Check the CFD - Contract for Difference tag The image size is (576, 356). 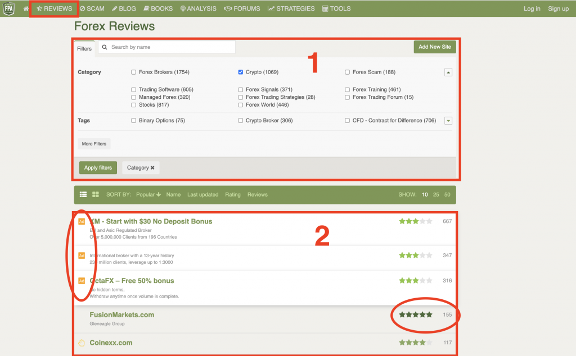347,120
